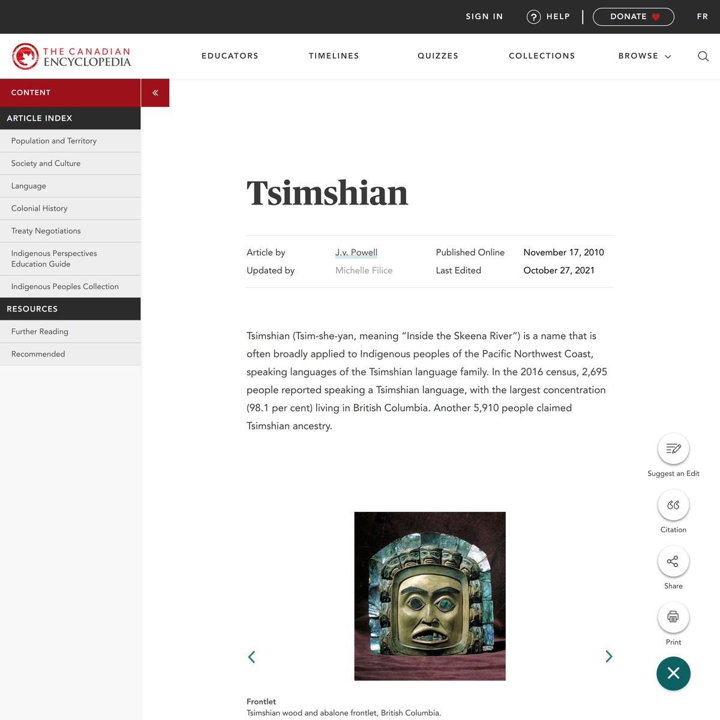This screenshot has width=720, height=720.
Task: Switch the site language to FR
Action: click(x=702, y=17)
